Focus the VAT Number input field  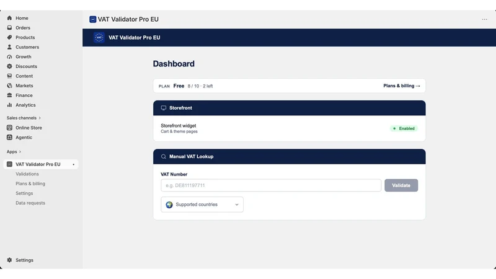click(x=271, y=185)
